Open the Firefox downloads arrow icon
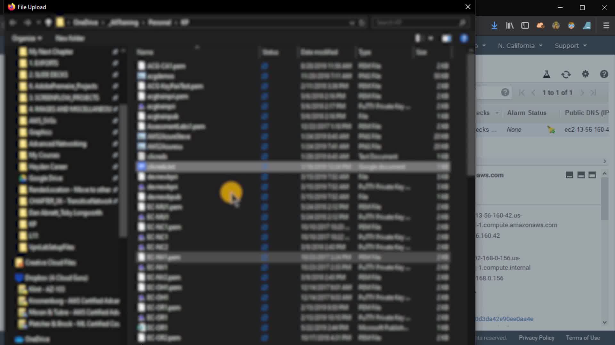This screenshot has height=345, width=615. pos(494,26)
